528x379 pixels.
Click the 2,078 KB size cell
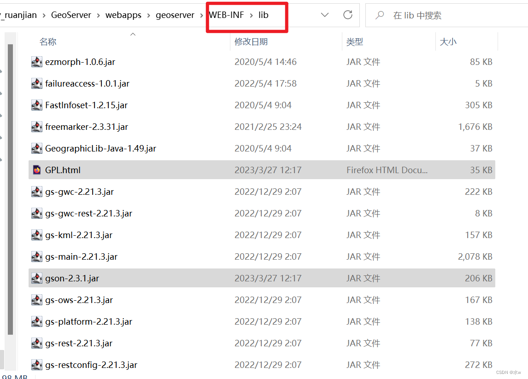tap(475, 257)
